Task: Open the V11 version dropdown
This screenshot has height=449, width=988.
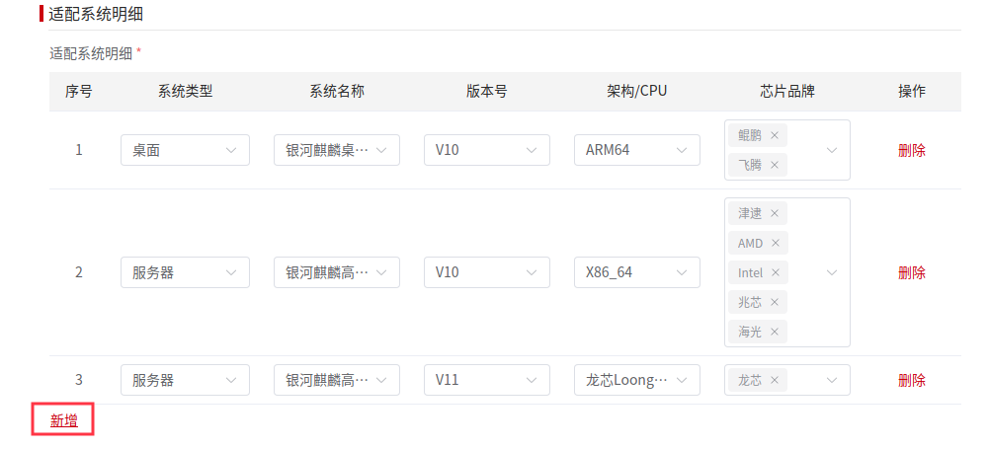Action: pyautogui.click(x=486, y=380)
